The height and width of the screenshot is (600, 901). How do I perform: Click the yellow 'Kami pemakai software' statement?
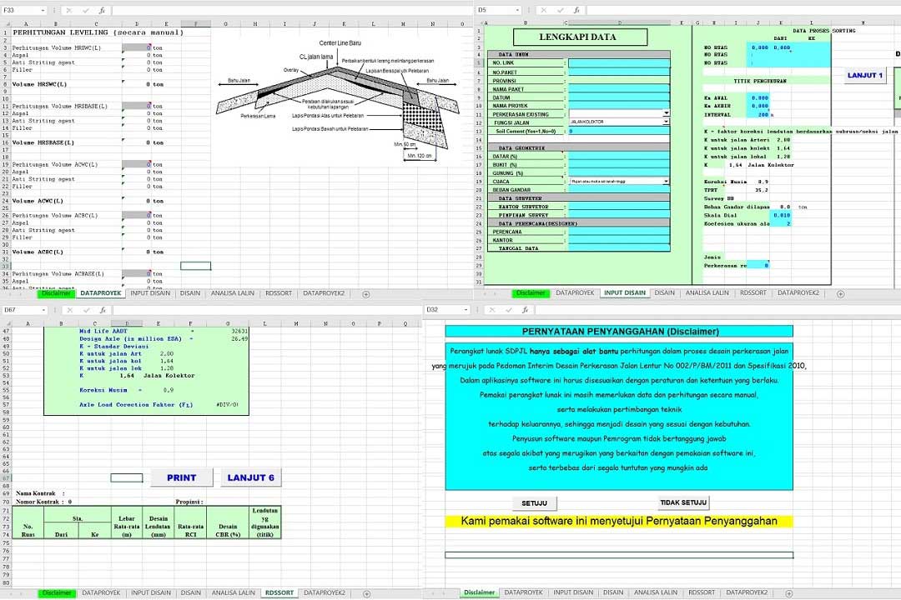(x=619, y=522)
